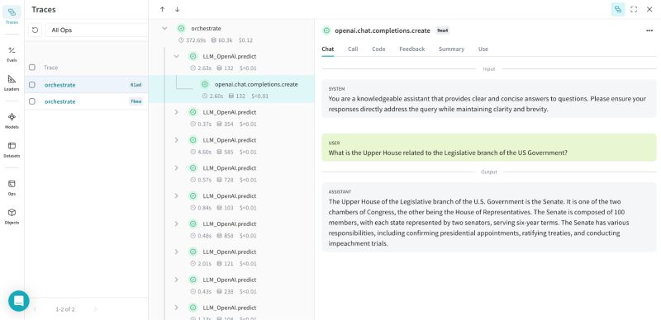The width and height of the screenshot is (661, 320).
Task: Select openai.chat.completions.create tree row
Action: coord(231,89)
